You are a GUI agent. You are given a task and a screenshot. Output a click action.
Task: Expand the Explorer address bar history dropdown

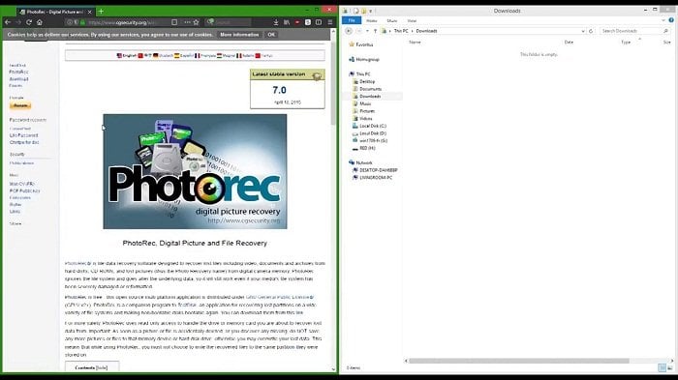click(x=583, y=31)
